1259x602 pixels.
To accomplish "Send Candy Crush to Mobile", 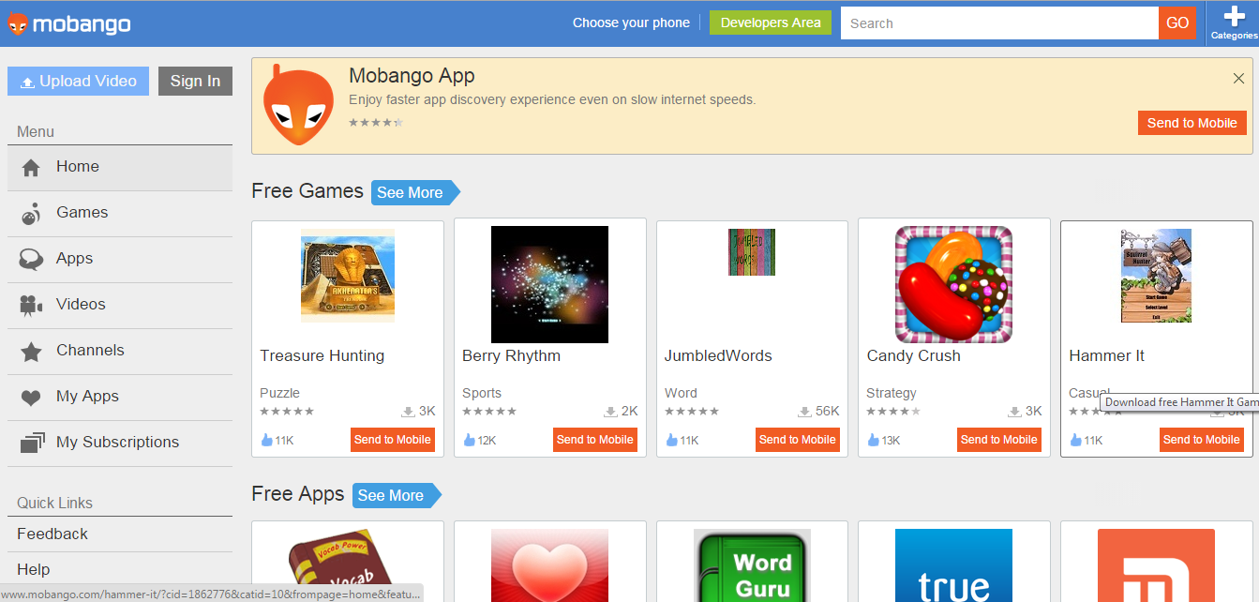I will (999, 440).
